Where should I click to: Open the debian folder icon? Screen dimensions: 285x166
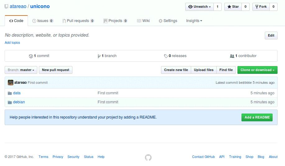10,102
